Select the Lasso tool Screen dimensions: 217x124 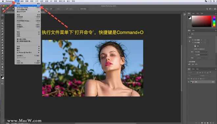click(x=2, y=21)
